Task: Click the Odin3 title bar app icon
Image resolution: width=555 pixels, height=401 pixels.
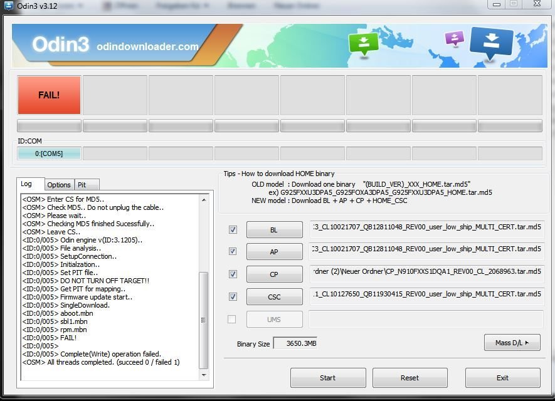Action: (x=9, y=6)
